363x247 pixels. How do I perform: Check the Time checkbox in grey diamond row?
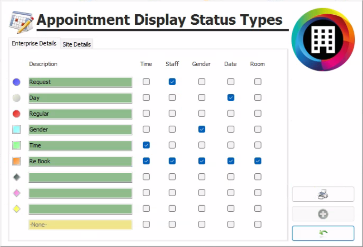point(146,177)
